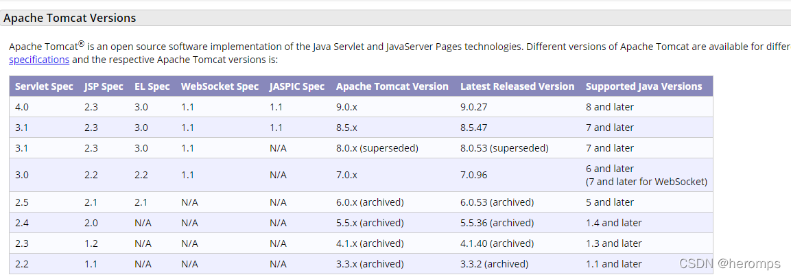Click the 8 and later Java cell
The image size is (791, 277).
[610, 107]
